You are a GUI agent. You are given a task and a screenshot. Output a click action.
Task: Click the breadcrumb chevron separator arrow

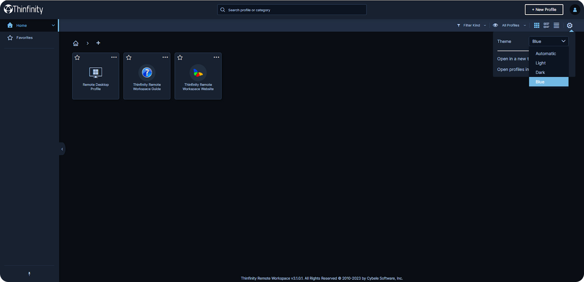point(88,43)
